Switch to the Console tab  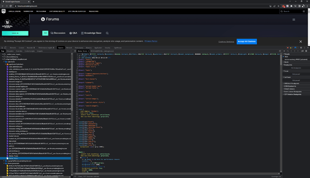point(22,48)
